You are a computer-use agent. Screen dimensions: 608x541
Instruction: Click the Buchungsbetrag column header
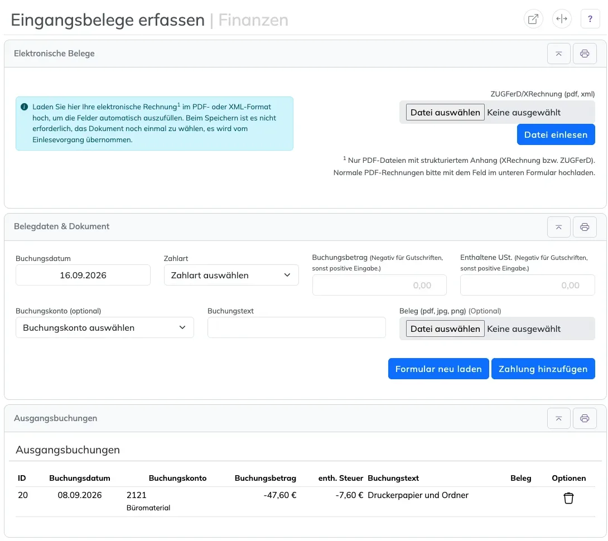coord(265,478)
